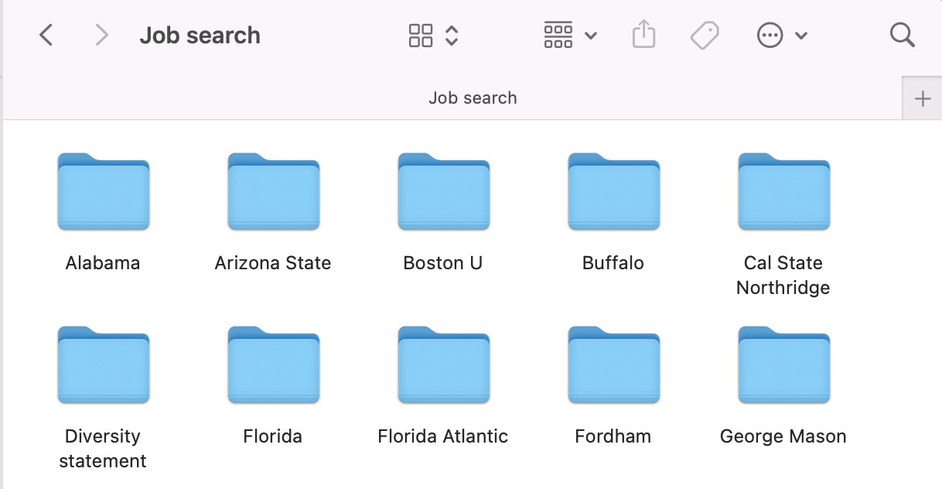Screen dimensions: 942x489
Task: Select the Fordham folder icon
Action: click(614, 364)
